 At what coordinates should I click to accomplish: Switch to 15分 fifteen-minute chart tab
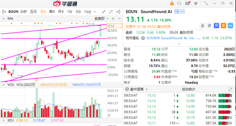coord(88,12)
